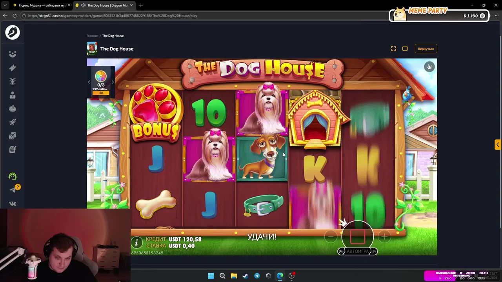Screen dimensions: 502x282
Task: Click the top-right game corner menu icon
Action: 429,67
